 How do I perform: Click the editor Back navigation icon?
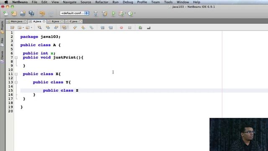coord(20,28)
